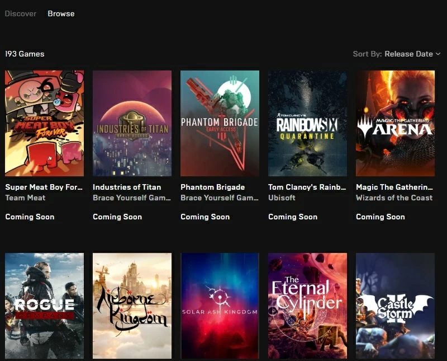The height and width of the screenshot is (361, 447).
Task: Select the Wizards of the Coast name
Action: click(394, 198)
